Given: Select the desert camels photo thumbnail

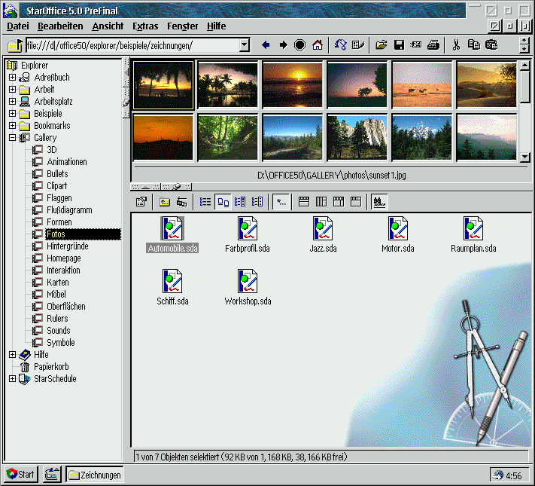Looking at the screenshot, I should 421,84.
